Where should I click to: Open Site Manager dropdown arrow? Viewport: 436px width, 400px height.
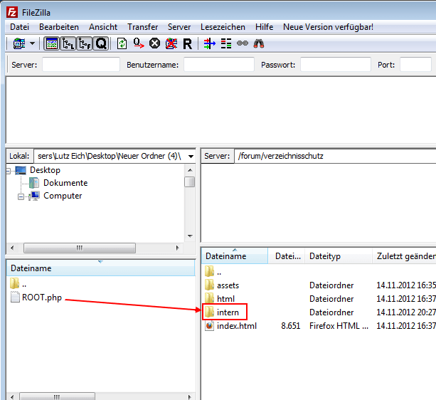(x=33, y=43)
